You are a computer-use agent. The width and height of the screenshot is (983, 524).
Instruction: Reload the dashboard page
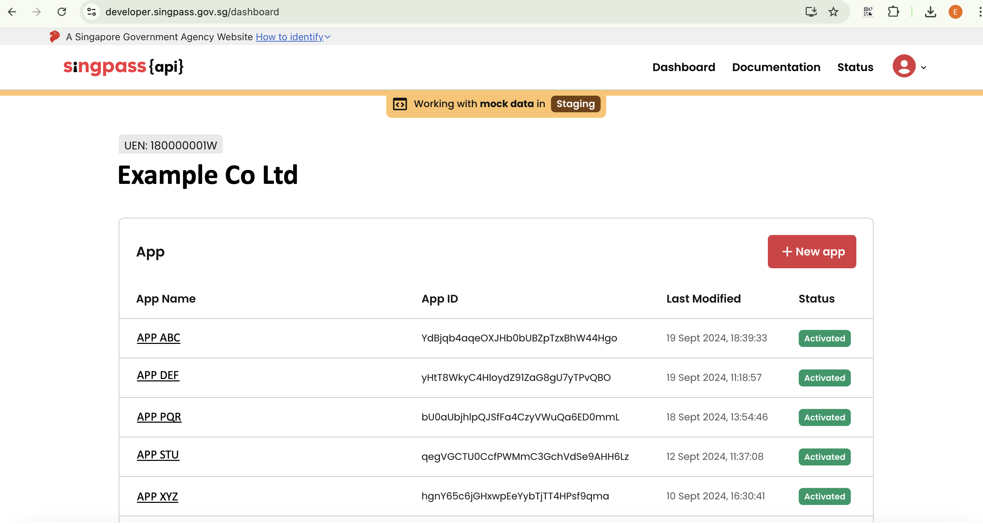point(62,12)
